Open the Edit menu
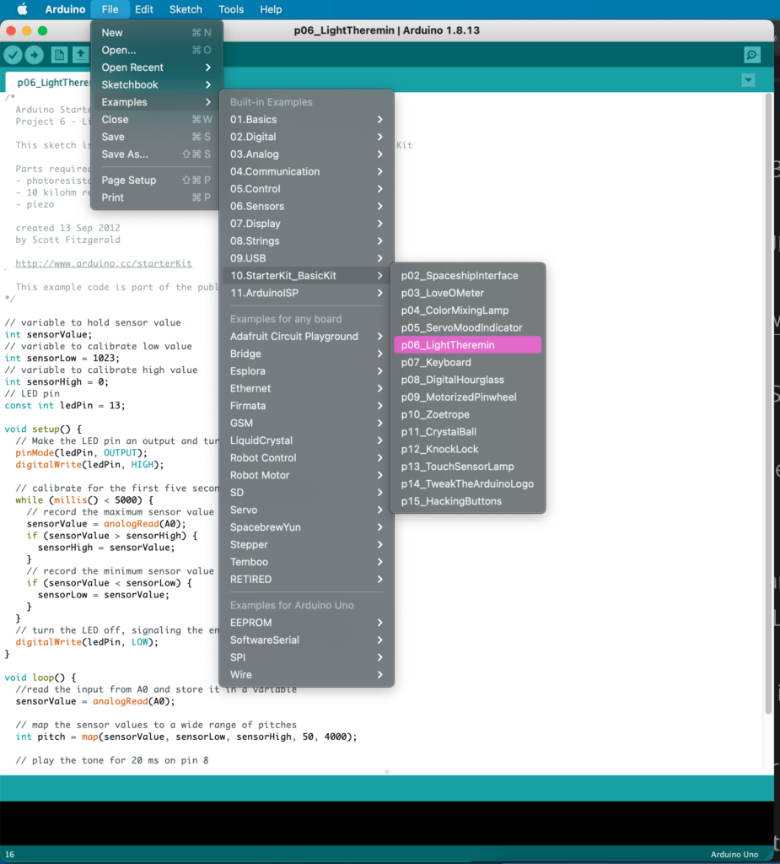The height and width of the screenshot is (864, 780). tap(143, 9)
